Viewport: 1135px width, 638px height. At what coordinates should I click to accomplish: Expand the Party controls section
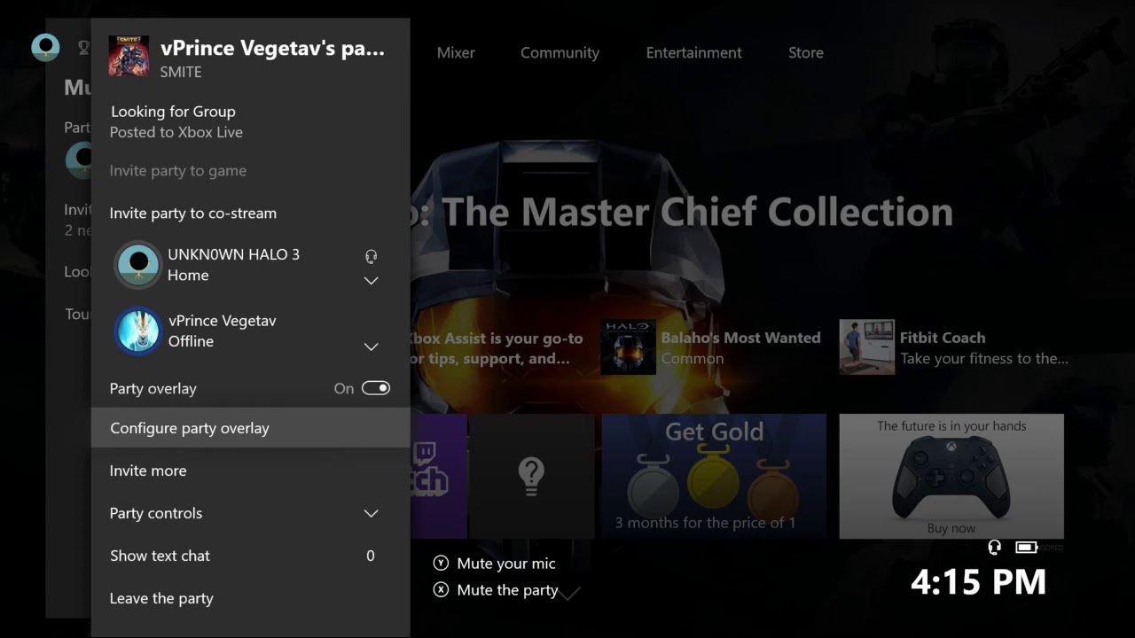click(x=250, y=513)
